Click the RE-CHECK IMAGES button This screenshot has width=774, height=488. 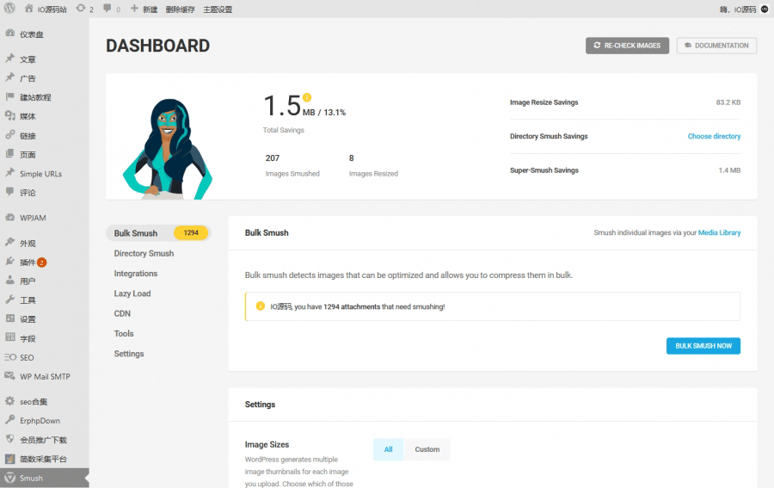(628, 46)
